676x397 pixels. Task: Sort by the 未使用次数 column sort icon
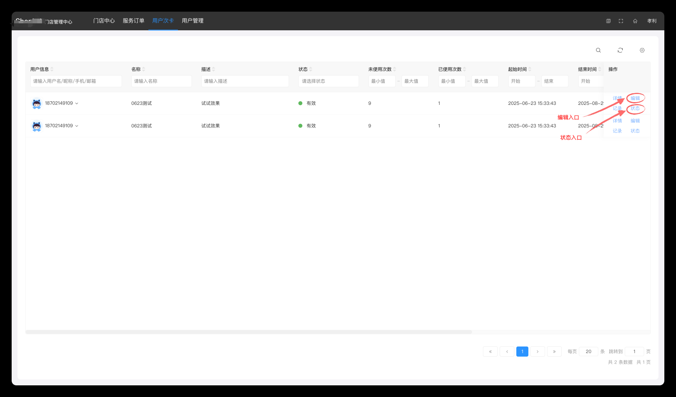point(395,69)
